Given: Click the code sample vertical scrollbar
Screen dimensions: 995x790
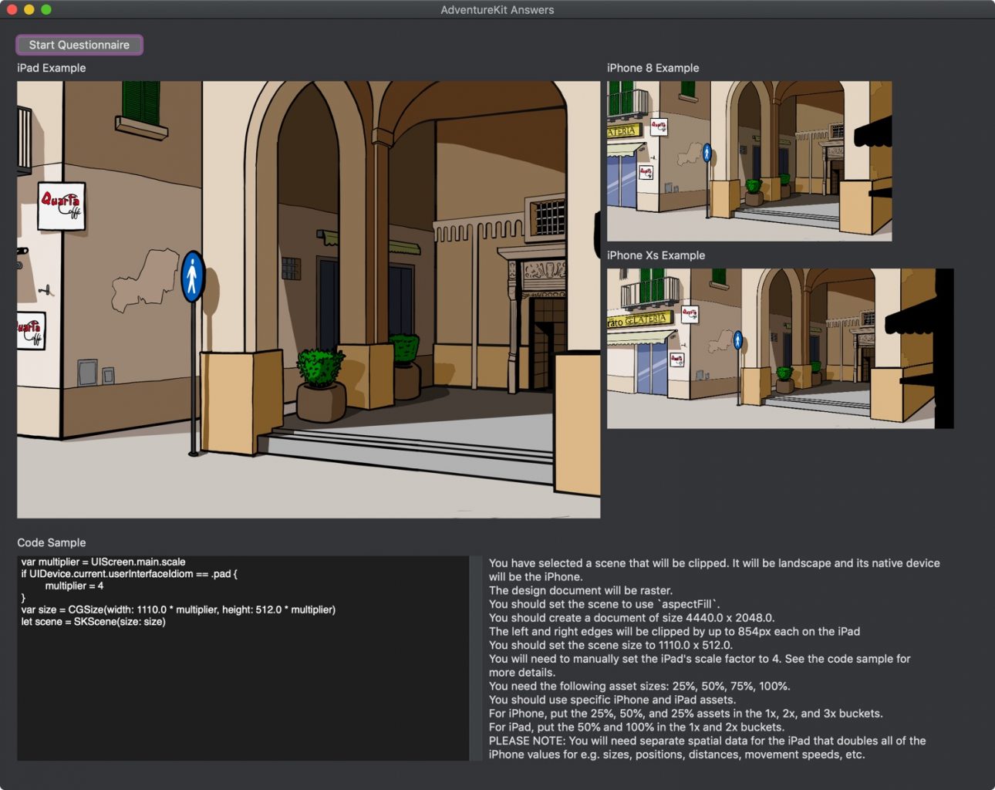Looking at the screenshot, I should [x=475, y=658].
